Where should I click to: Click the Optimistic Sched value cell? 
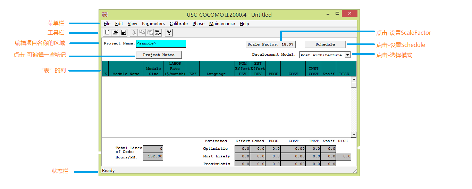coord(258,149)
